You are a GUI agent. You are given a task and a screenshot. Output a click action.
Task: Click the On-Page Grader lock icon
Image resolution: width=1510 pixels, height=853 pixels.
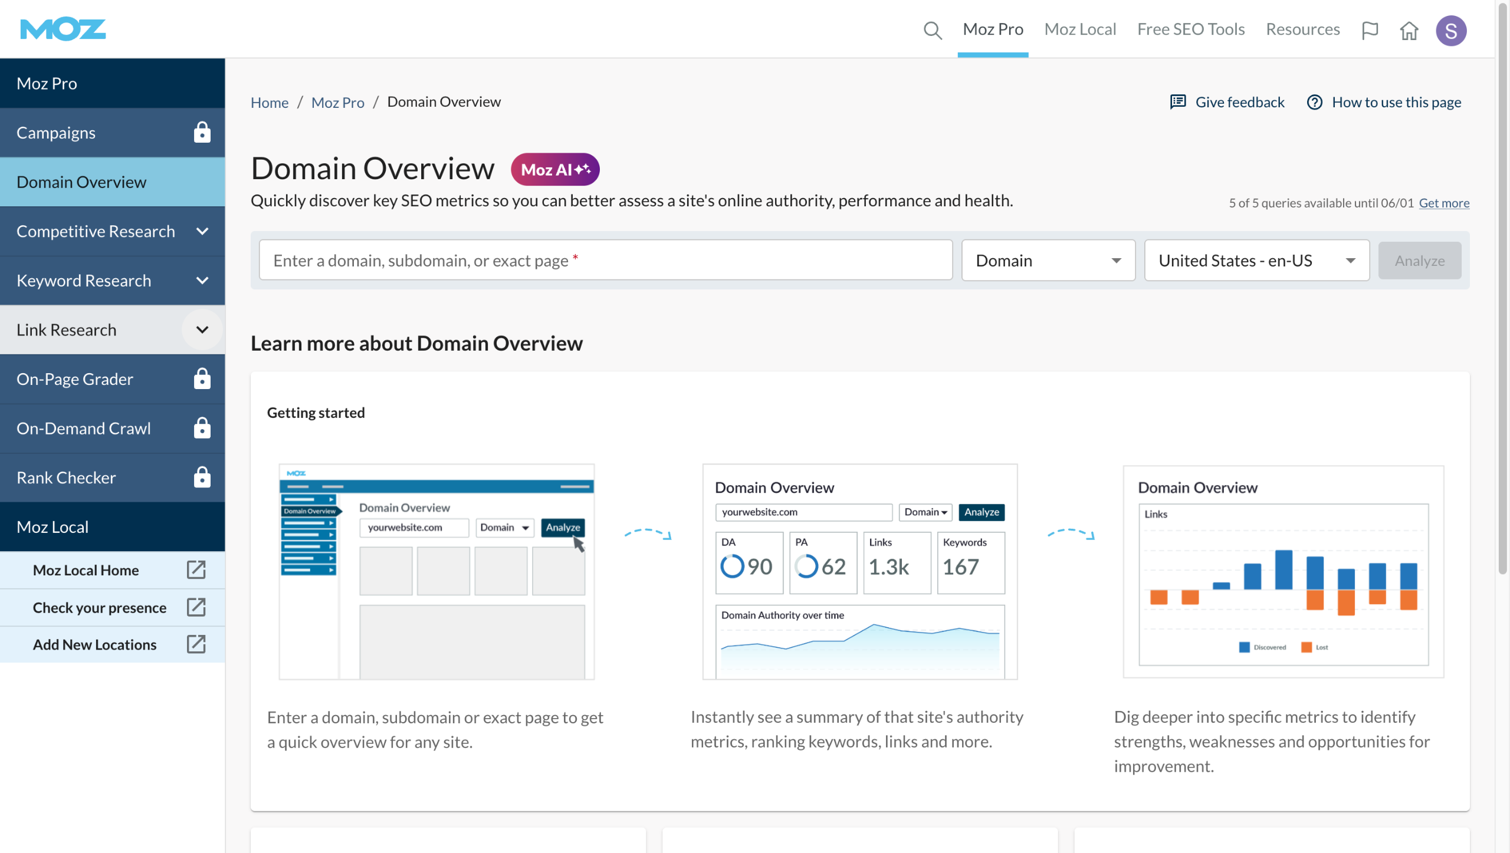coord(202,379)
